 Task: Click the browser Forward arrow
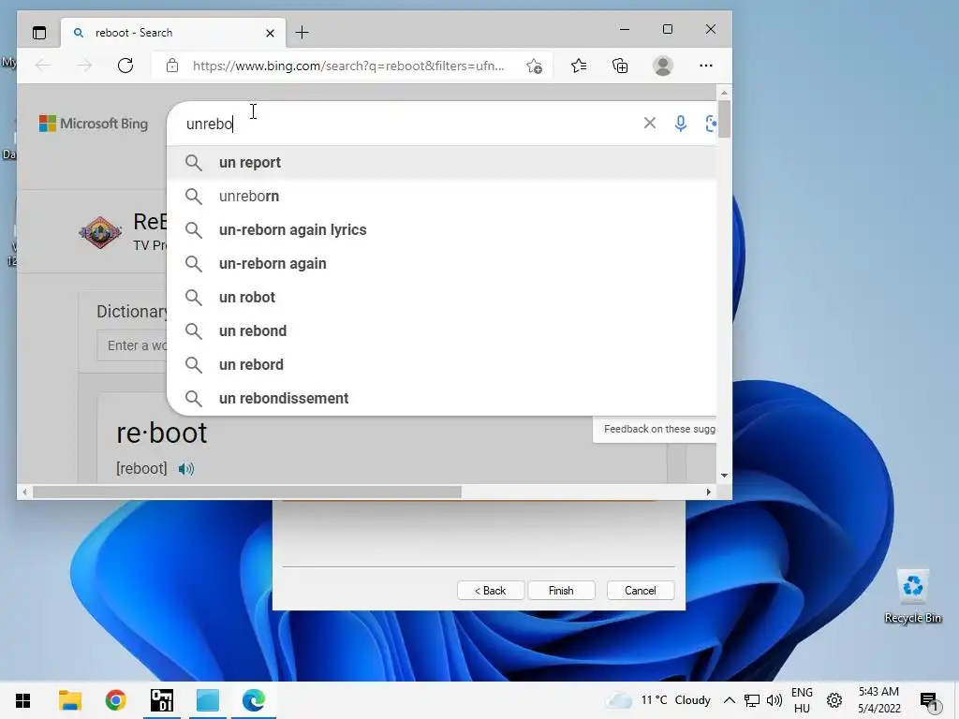(83, 66)
